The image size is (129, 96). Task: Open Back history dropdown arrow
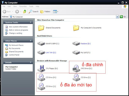(x=13, y=11)
